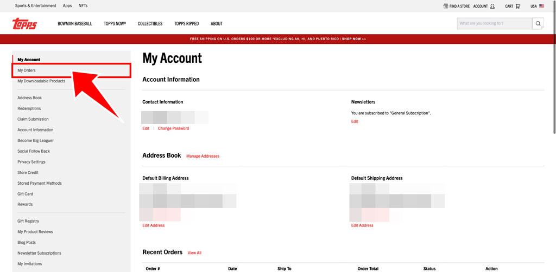Open the NFTs top link

pos(83,5)
